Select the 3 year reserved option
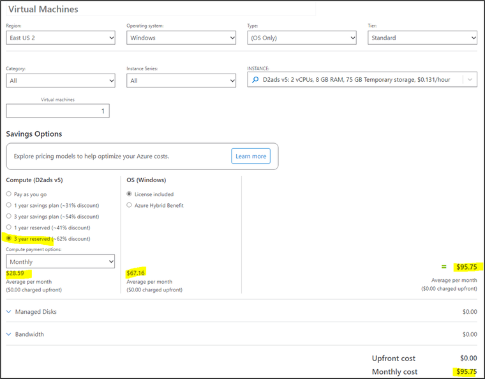This screenshot has height=379, width=485. tap(9, 238)
